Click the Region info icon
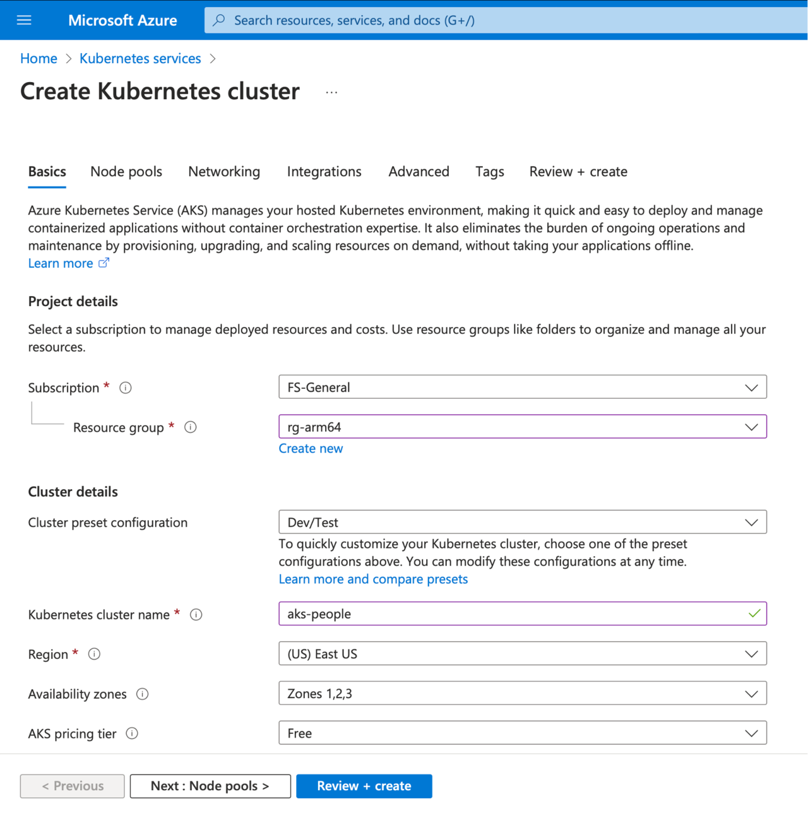 click(x=94, y=654)
